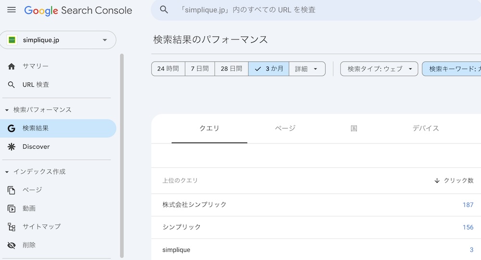Select the 24 時間 date range
The width and height of the screenshot is (481, 260).
pos(168,69)
